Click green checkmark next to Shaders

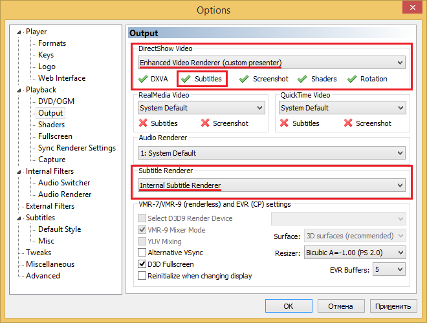(x=301, y=79)
